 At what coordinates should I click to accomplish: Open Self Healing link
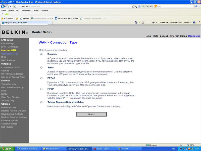coord(7,127)
